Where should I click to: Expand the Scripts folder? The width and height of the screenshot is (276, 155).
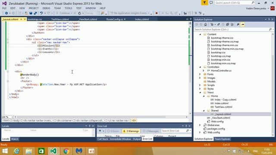[200, 85]
